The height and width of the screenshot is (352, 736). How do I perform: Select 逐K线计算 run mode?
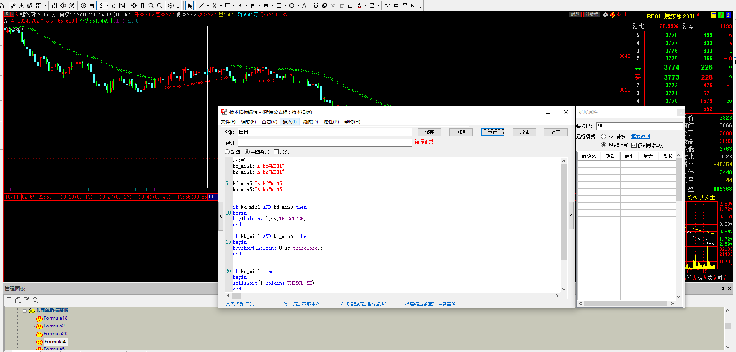tap(604, 145)
